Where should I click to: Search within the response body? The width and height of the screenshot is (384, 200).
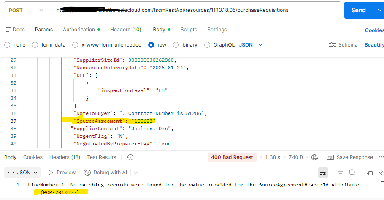click(x=352, y=173)
